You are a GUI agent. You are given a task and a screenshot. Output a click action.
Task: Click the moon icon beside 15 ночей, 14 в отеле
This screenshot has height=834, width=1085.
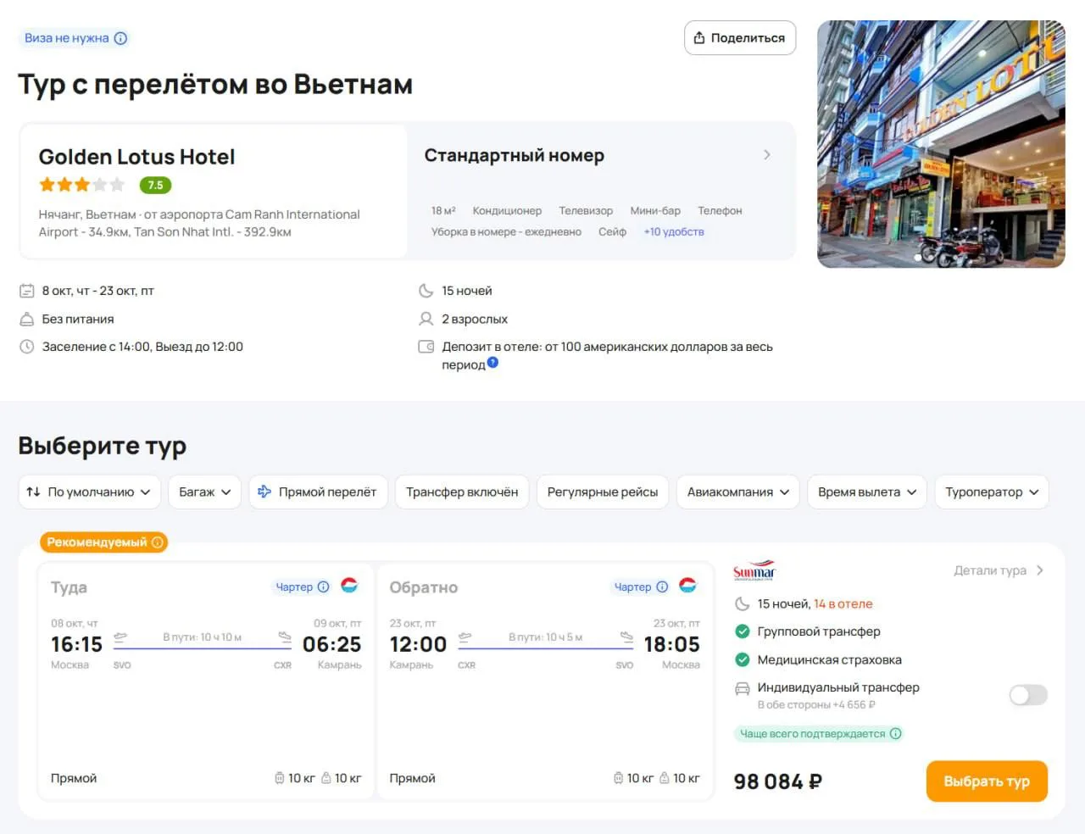click(x=743, y=603)
